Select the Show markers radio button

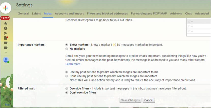[67, 45]
